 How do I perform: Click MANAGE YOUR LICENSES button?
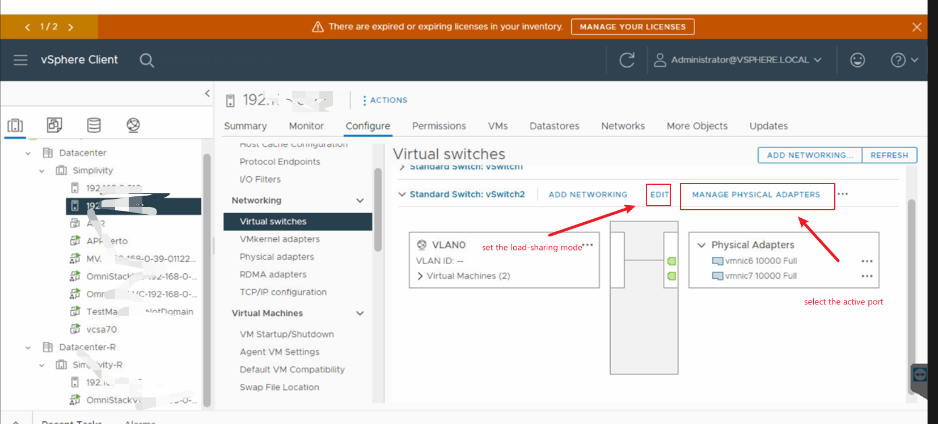(x=633, y=27)
